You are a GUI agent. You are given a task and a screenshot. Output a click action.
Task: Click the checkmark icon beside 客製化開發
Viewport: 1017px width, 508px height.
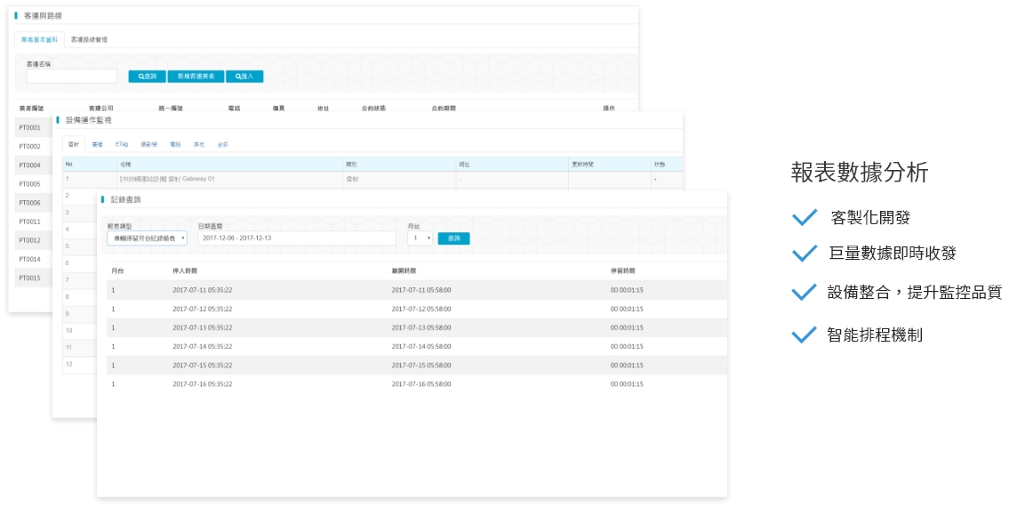804,217
